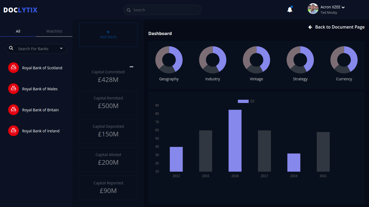Viewport: 369px width, 207px height.
Task: Click the Add Bank button
Action: 108,35
